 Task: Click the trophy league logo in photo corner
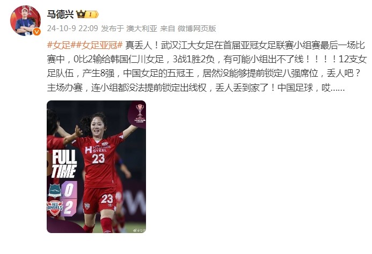(x=140, y=113)
